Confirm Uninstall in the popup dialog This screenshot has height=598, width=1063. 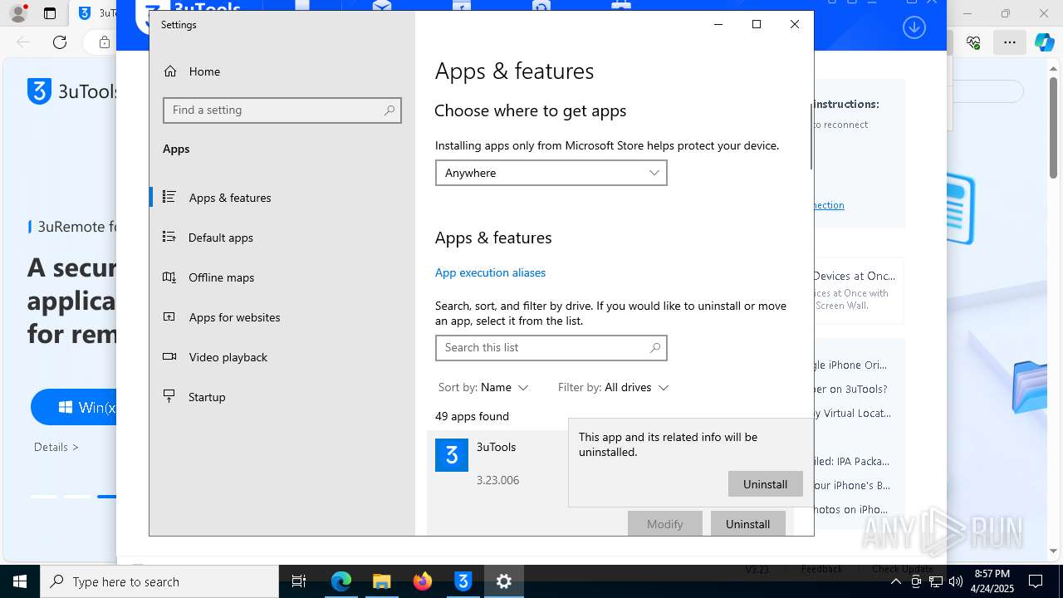765,484
